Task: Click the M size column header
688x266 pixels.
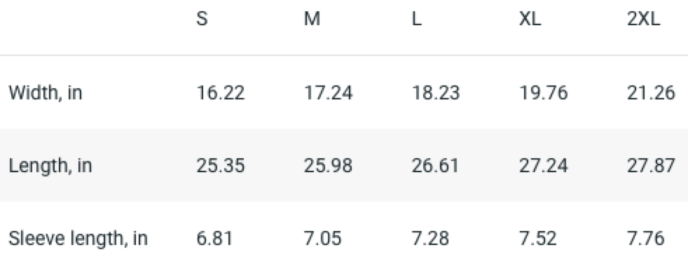Action: pyautogui.click(x=312, y=20)
